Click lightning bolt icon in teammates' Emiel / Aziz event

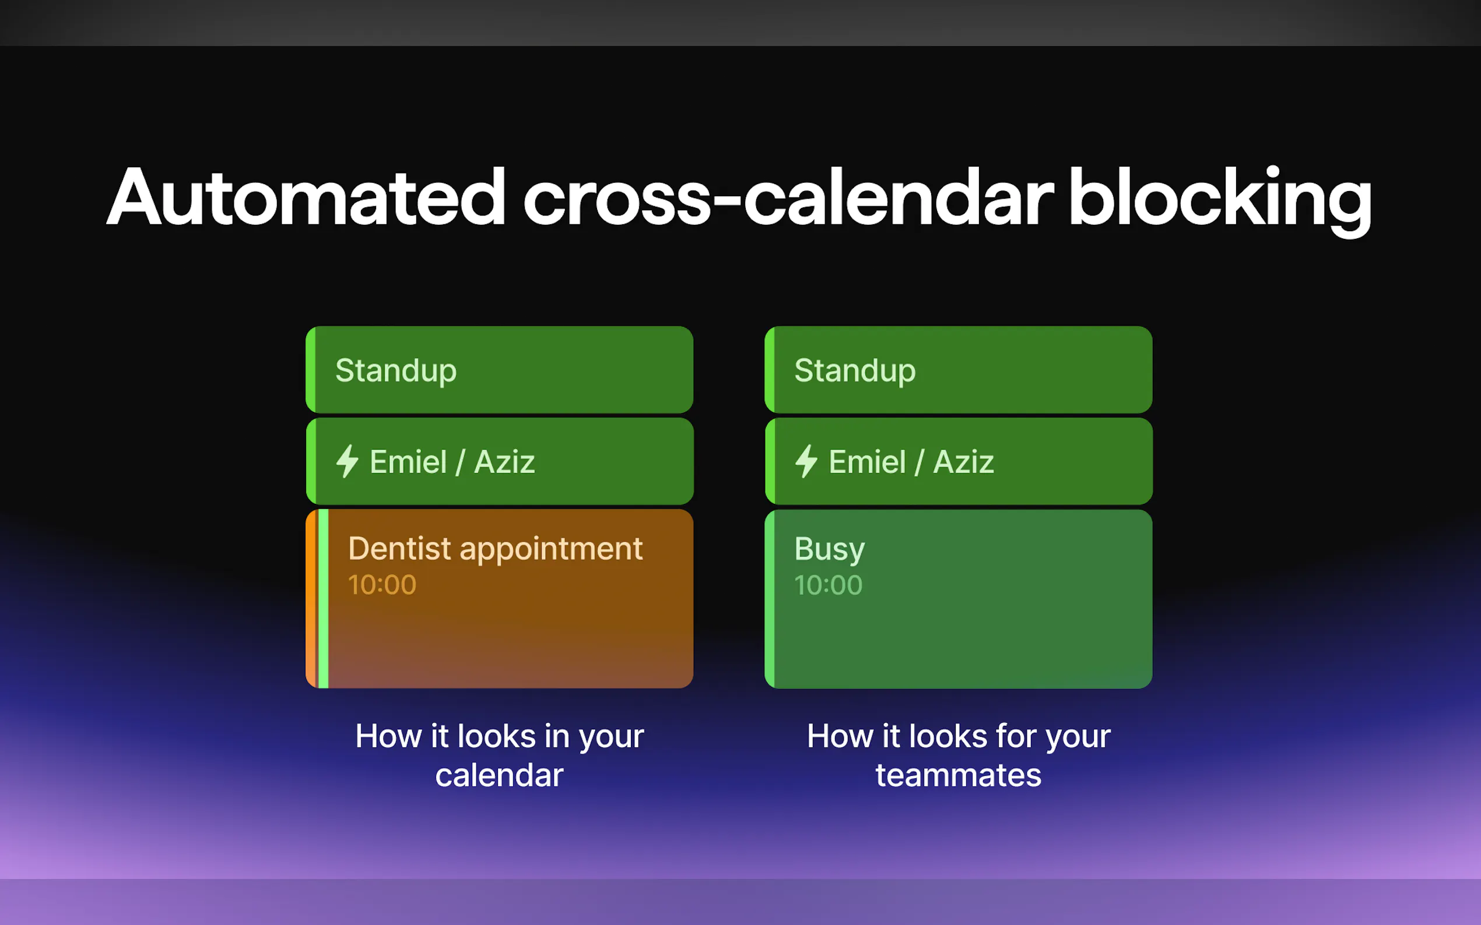806,461
